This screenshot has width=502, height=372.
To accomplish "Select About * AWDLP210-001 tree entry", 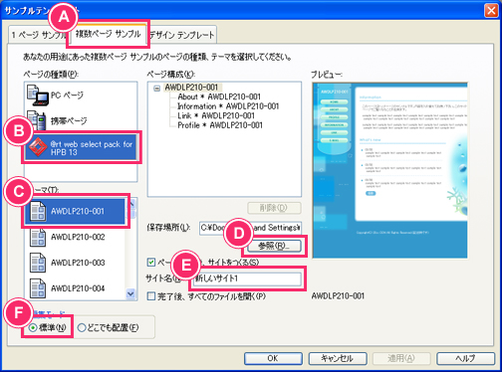I will [219, 96].
